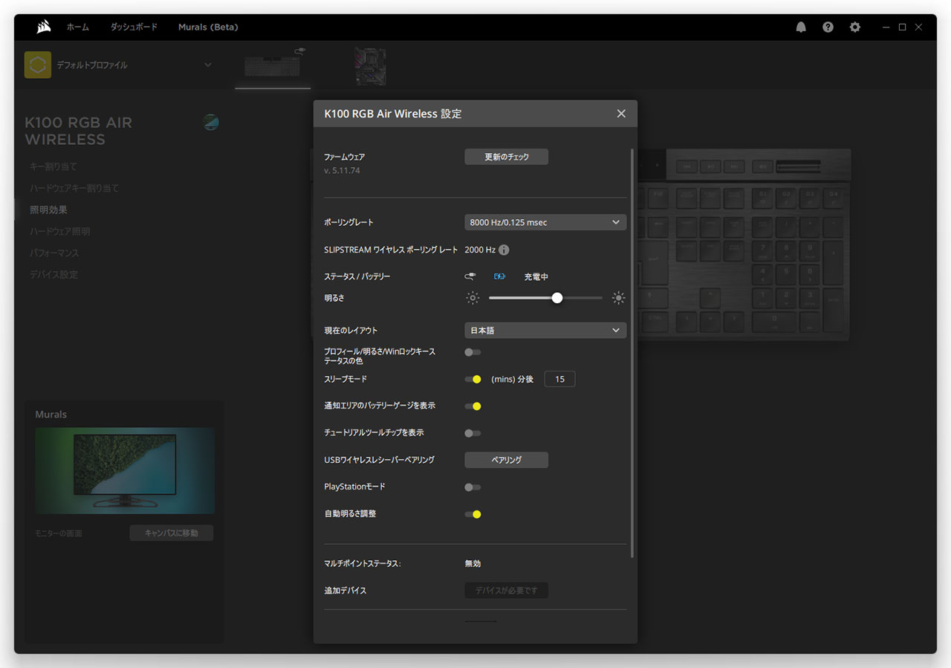Click the yellow default profile icon
The width and height of the screenshot is (951, 668).
pyautogui.click(x=38, y=65)
